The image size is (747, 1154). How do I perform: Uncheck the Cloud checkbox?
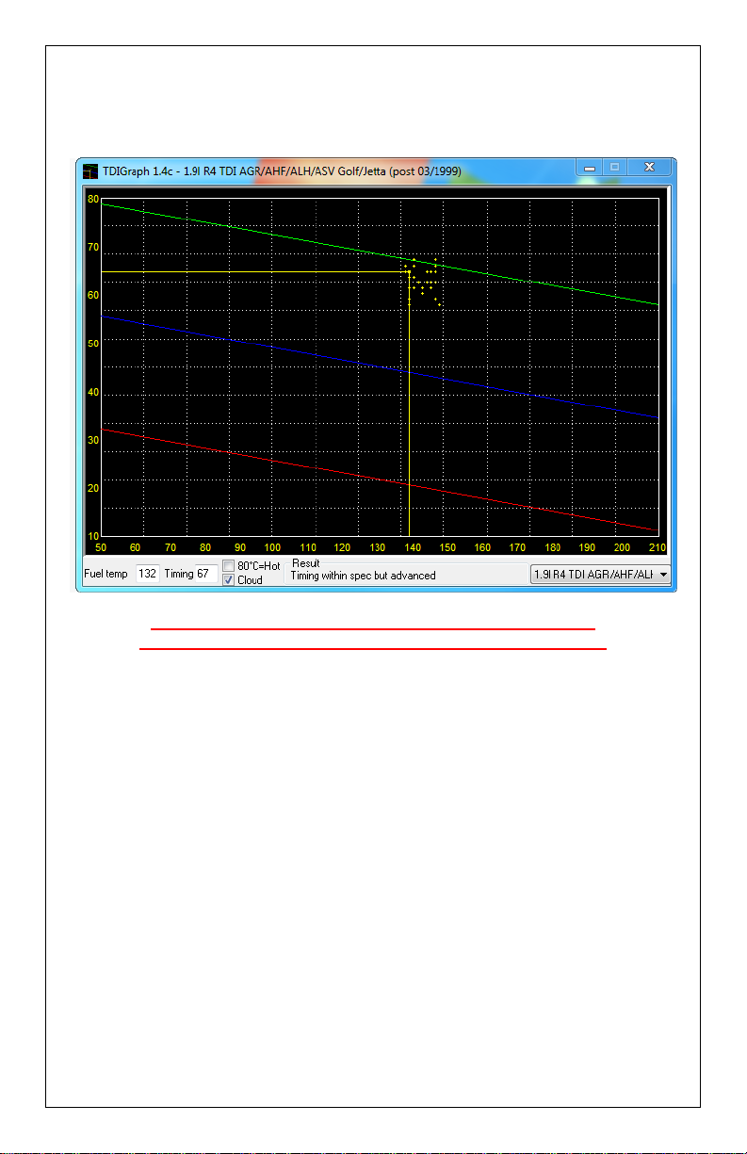tap(228, 580)
